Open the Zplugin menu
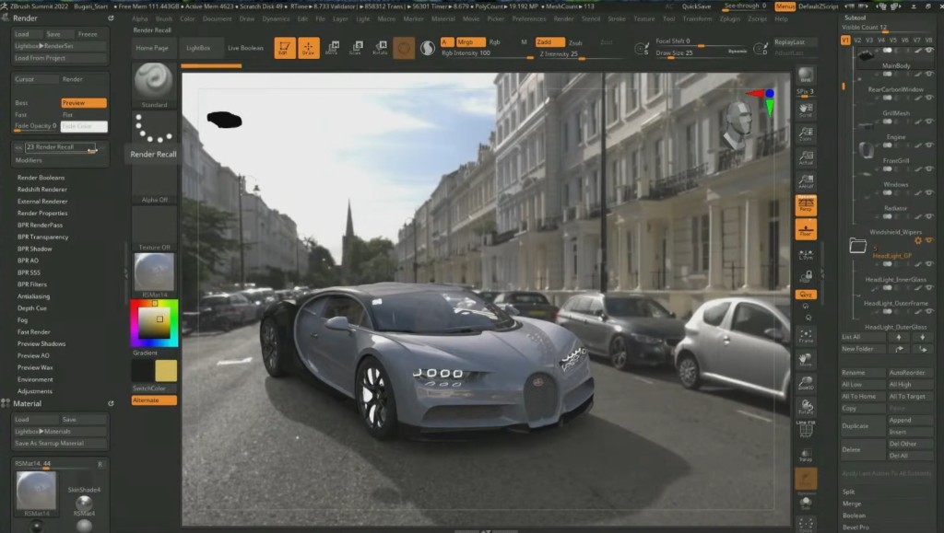The width and height of the screenshot is (944, 533). tap(731, 18)
